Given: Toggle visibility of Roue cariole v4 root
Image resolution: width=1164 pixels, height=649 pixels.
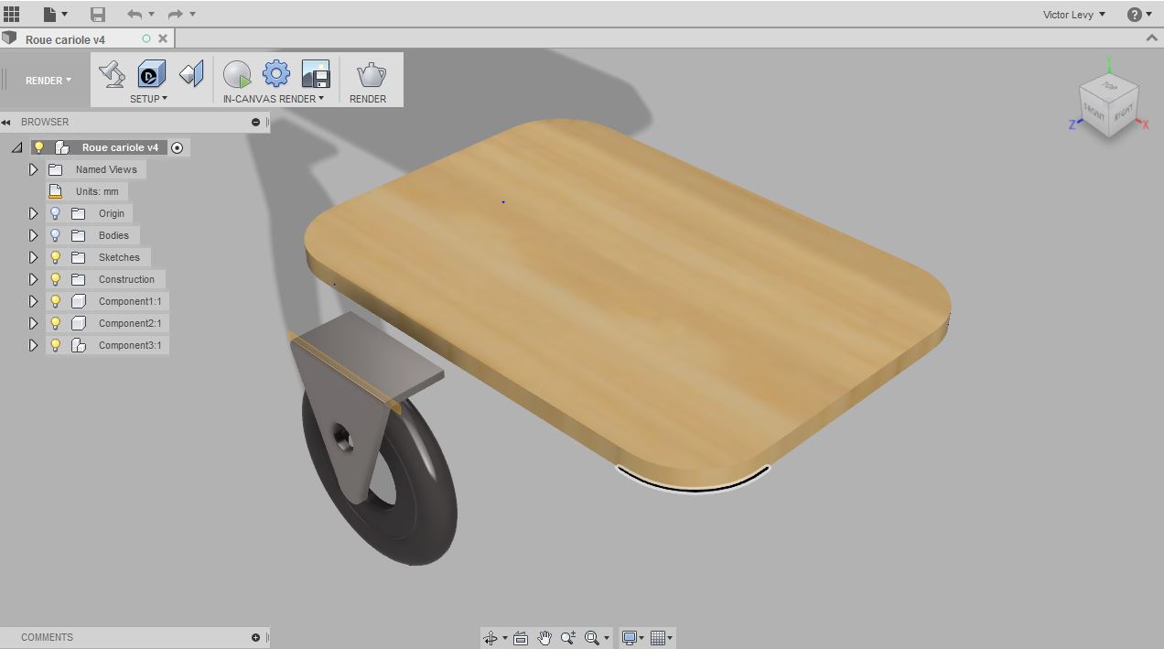Looking at the screenshot, I should pyautogui.click(x=38, y=147).
